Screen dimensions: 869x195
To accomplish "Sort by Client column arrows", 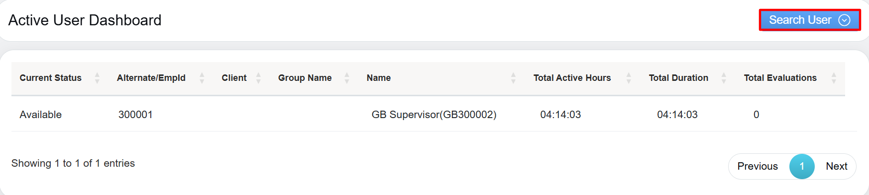I will coord(258,78).
